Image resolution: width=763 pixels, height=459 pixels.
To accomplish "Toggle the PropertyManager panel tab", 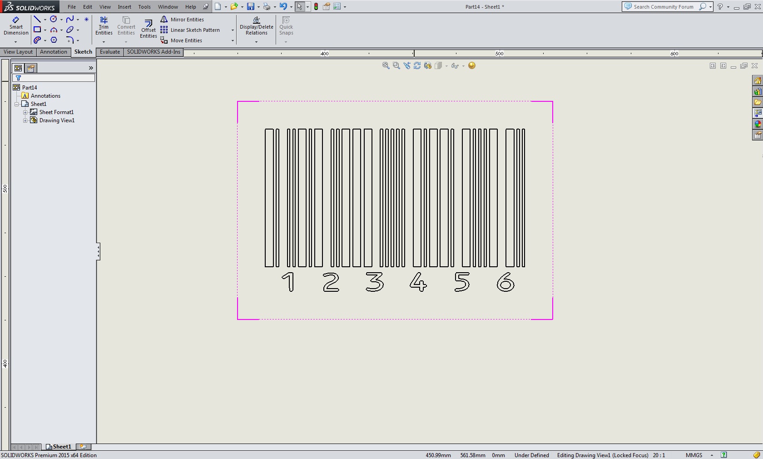I will pyautogui.click(x=31, y=68).
